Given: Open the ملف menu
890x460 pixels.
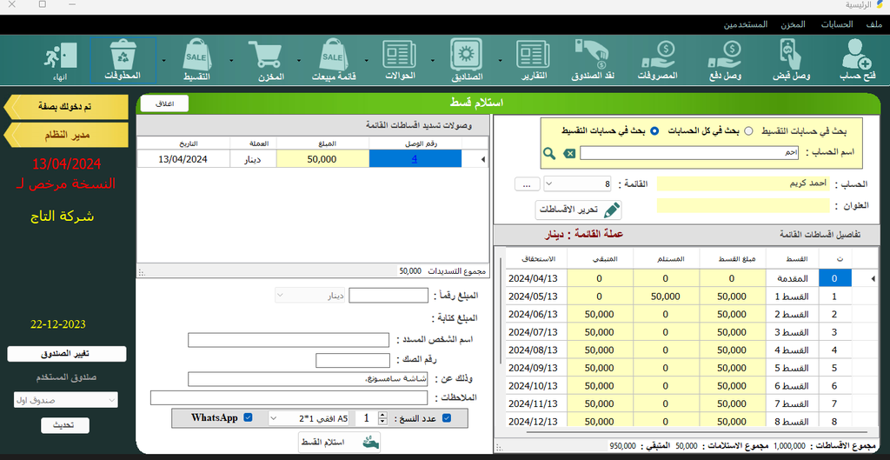Looking at the screenshot, I should point(874,25).
